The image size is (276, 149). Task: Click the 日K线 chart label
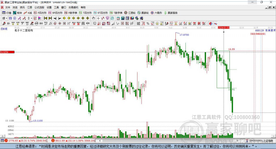click(x=4, y=29)
